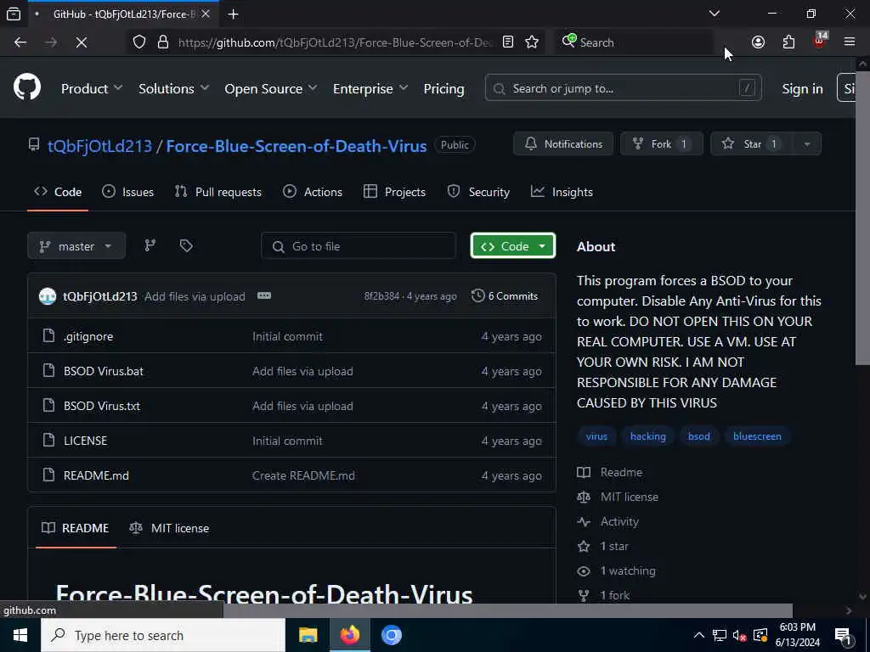Open the master branch selector

[76, 245]
